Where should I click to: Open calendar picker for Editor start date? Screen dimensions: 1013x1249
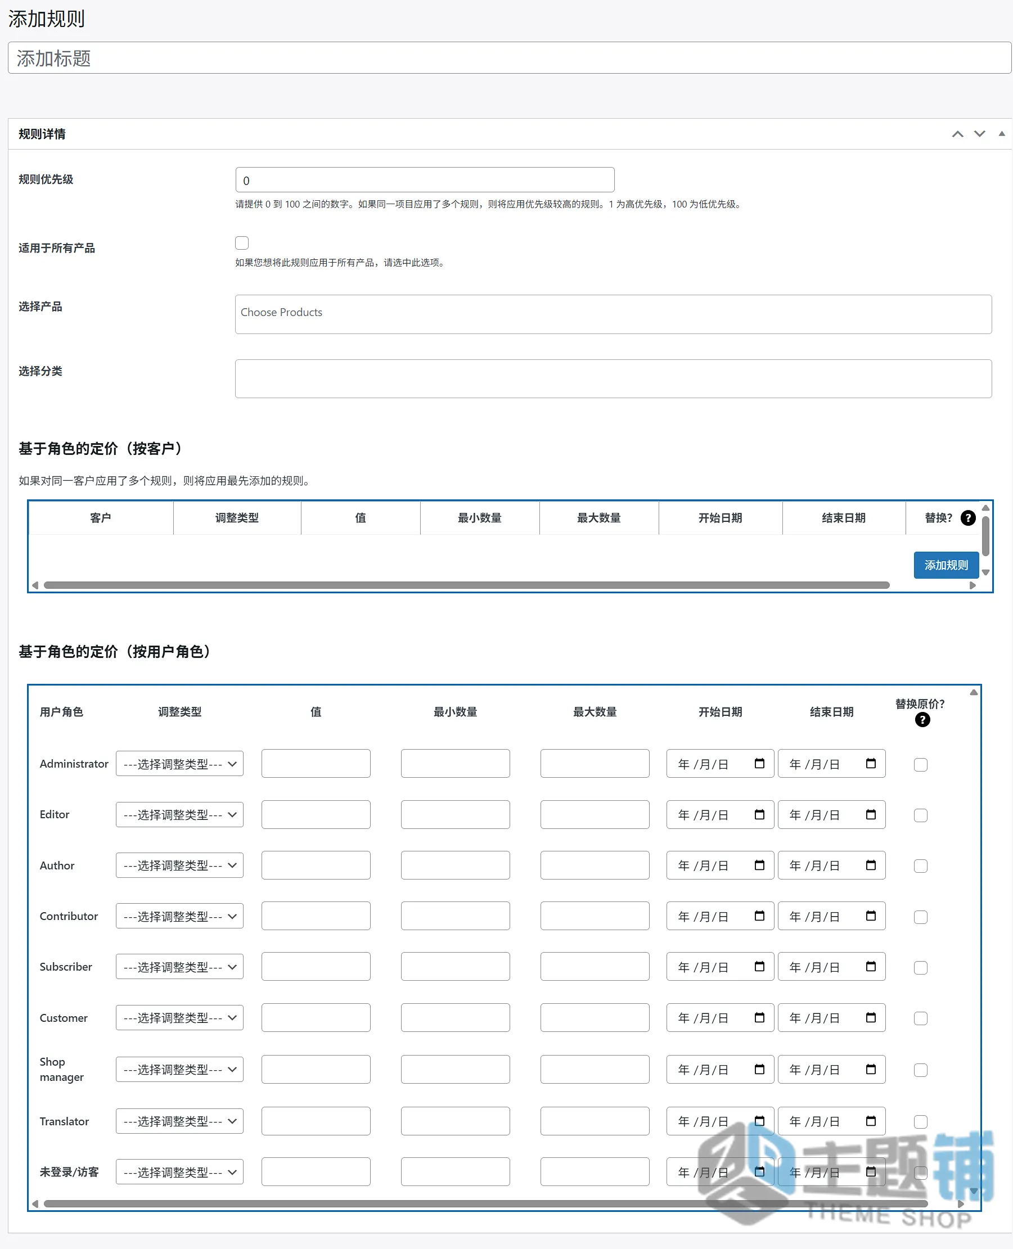759,814
